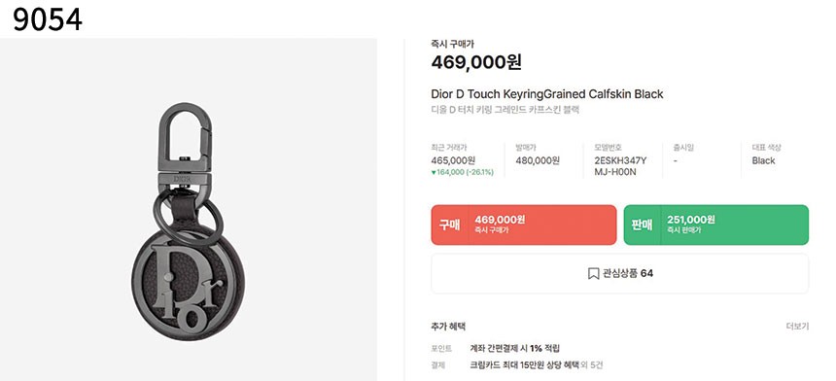The width and height of the screenshot is (836, 381).
Task: Click the red 구매 buy button
Action: [524, 225]
